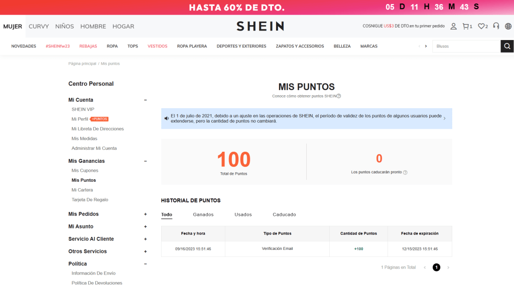Click the search magnifier button
The height and width of the screenshot is (291, 514).
coord(507,46)
